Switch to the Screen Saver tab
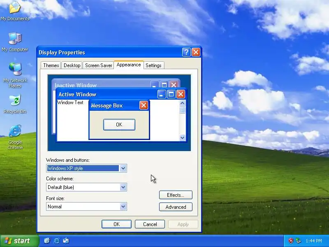The height and width of the screenshot is (247, 329). (x=98, y=65)
